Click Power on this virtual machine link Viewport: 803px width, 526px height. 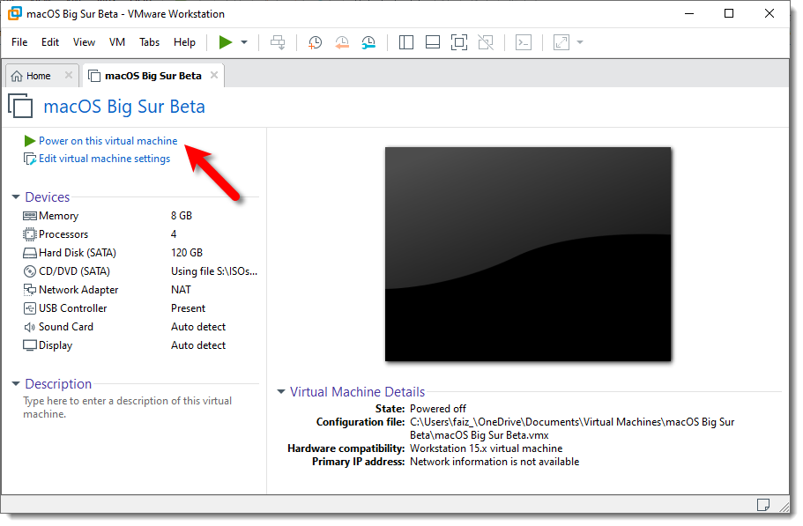pos(108,141)
